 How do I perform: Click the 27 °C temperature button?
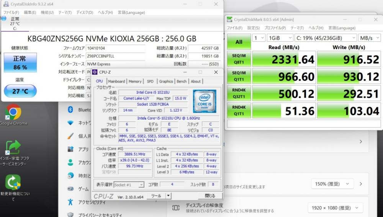(20, 91)
